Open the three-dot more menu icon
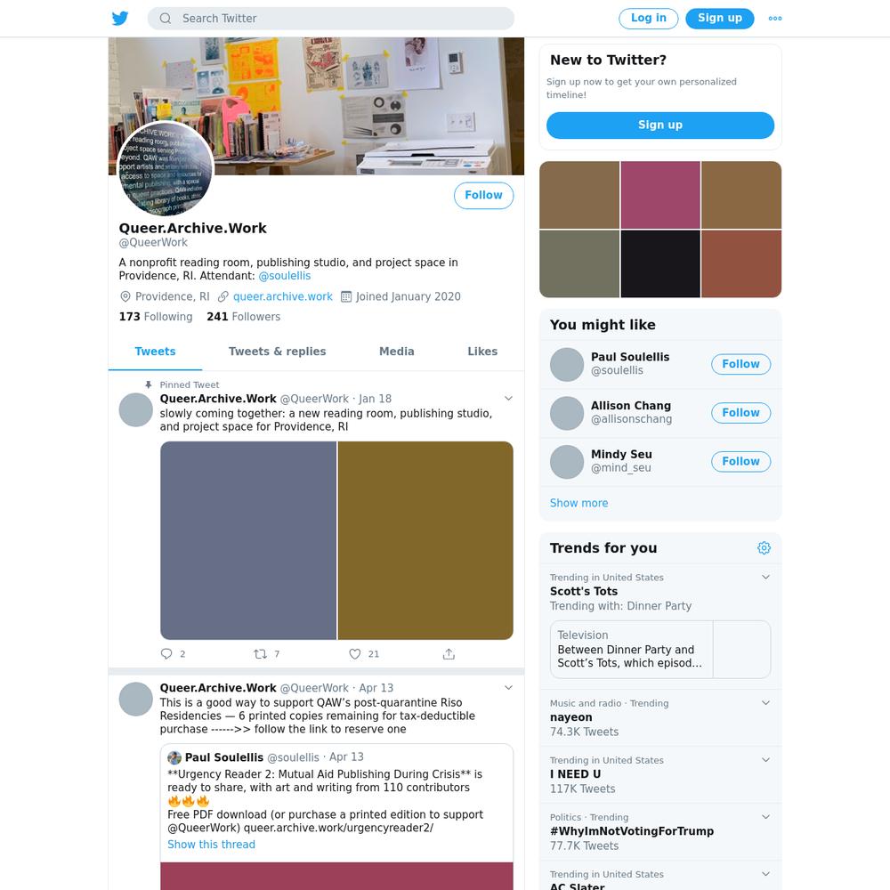The height and width of the screenshot is (890, 890). (x=775, y=18)
